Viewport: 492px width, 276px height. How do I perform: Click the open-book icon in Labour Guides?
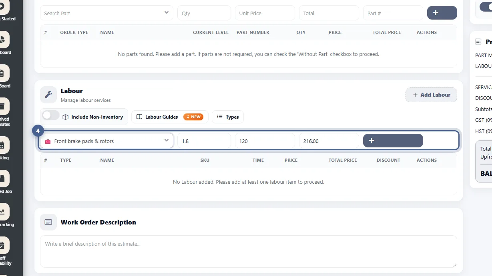(139, 117)
